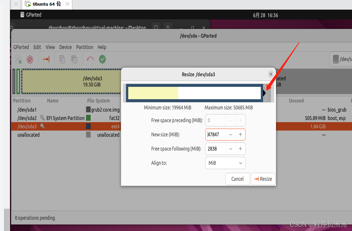
Task: Select the unallocated row in partition list
Action: click(66, 135)
